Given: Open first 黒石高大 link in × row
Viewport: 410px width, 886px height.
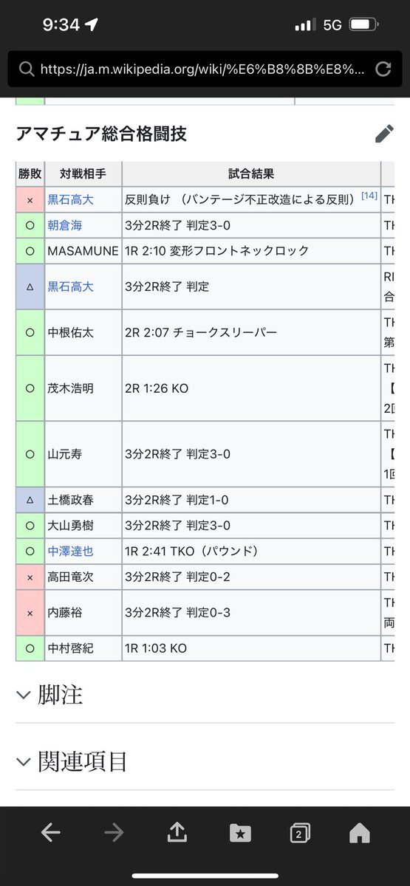Looking at the screenshot, I should [70, 199].
